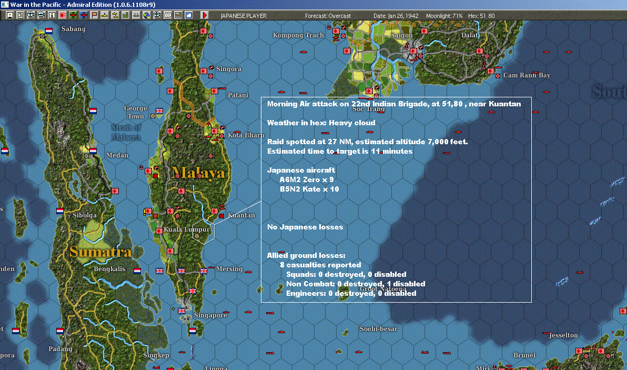This screenshot has height=370, width=627.
Task: Click the orange flag toolbar icon
Action: tap(94, 15)
